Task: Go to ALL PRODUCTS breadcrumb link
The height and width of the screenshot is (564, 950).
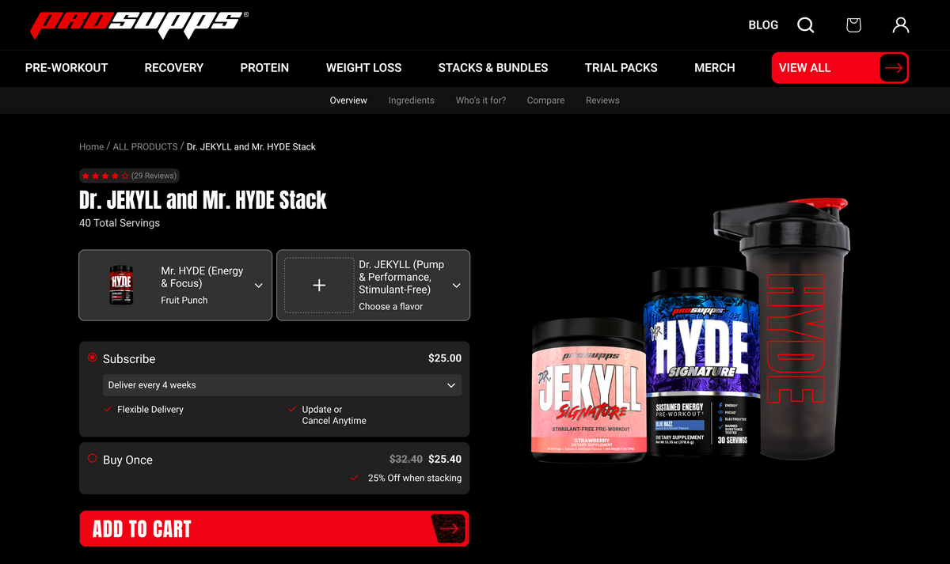Action: coord(145,146)
